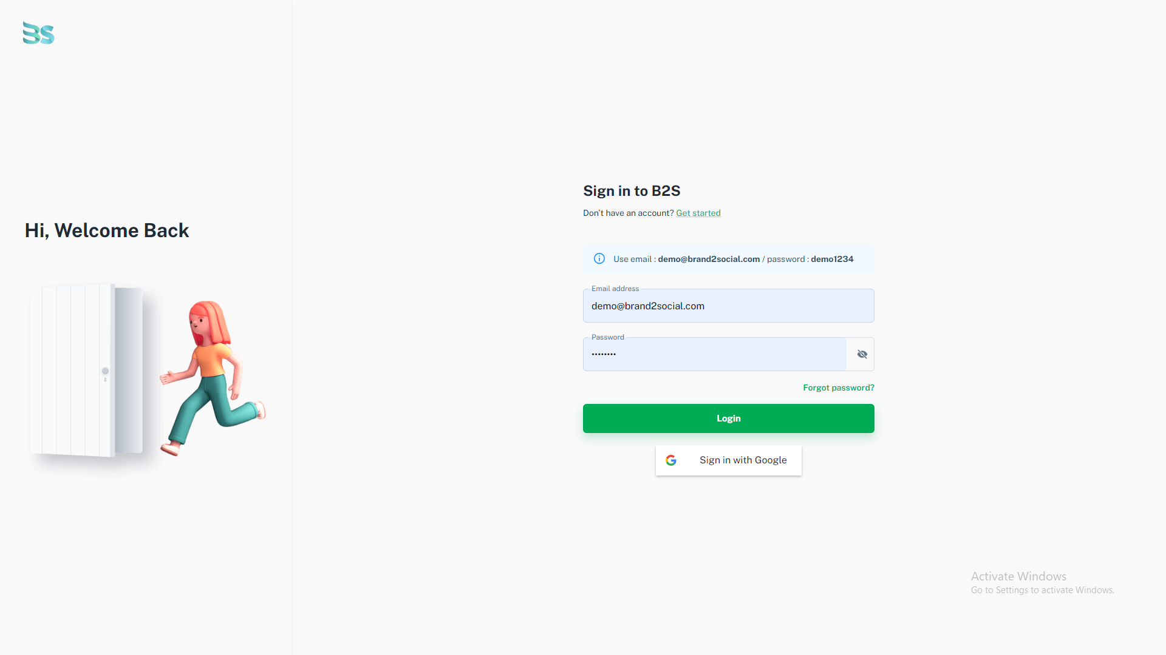Click the Password field label
This screenshot has width=1166, height=655.
pyautogui.click(x=607, y=337)
